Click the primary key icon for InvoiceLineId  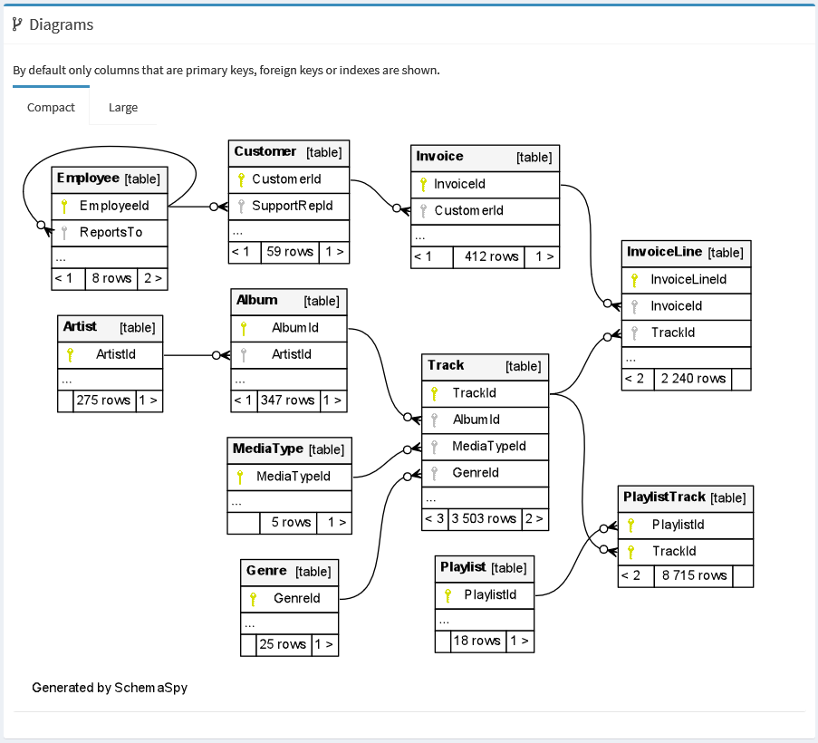pos(634,279)
